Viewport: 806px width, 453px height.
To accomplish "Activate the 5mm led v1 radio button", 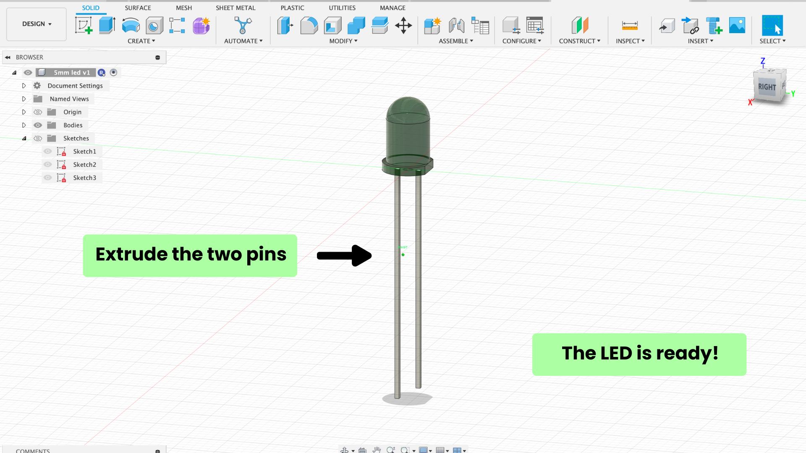I will point(113,73).
